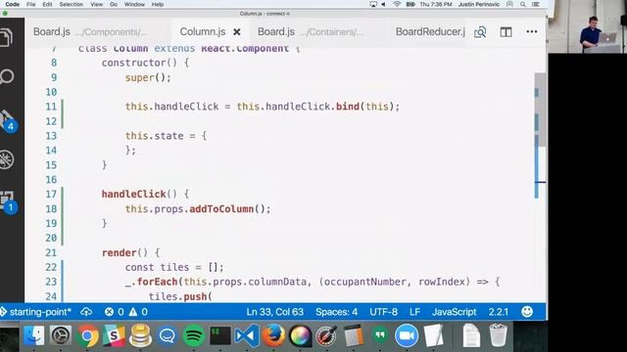Open the Debug view in activity bar
This screenshot has height=352, width=627.
point(7,159)
